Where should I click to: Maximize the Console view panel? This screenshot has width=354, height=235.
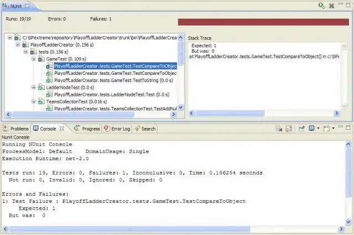[x=348, y=127]
